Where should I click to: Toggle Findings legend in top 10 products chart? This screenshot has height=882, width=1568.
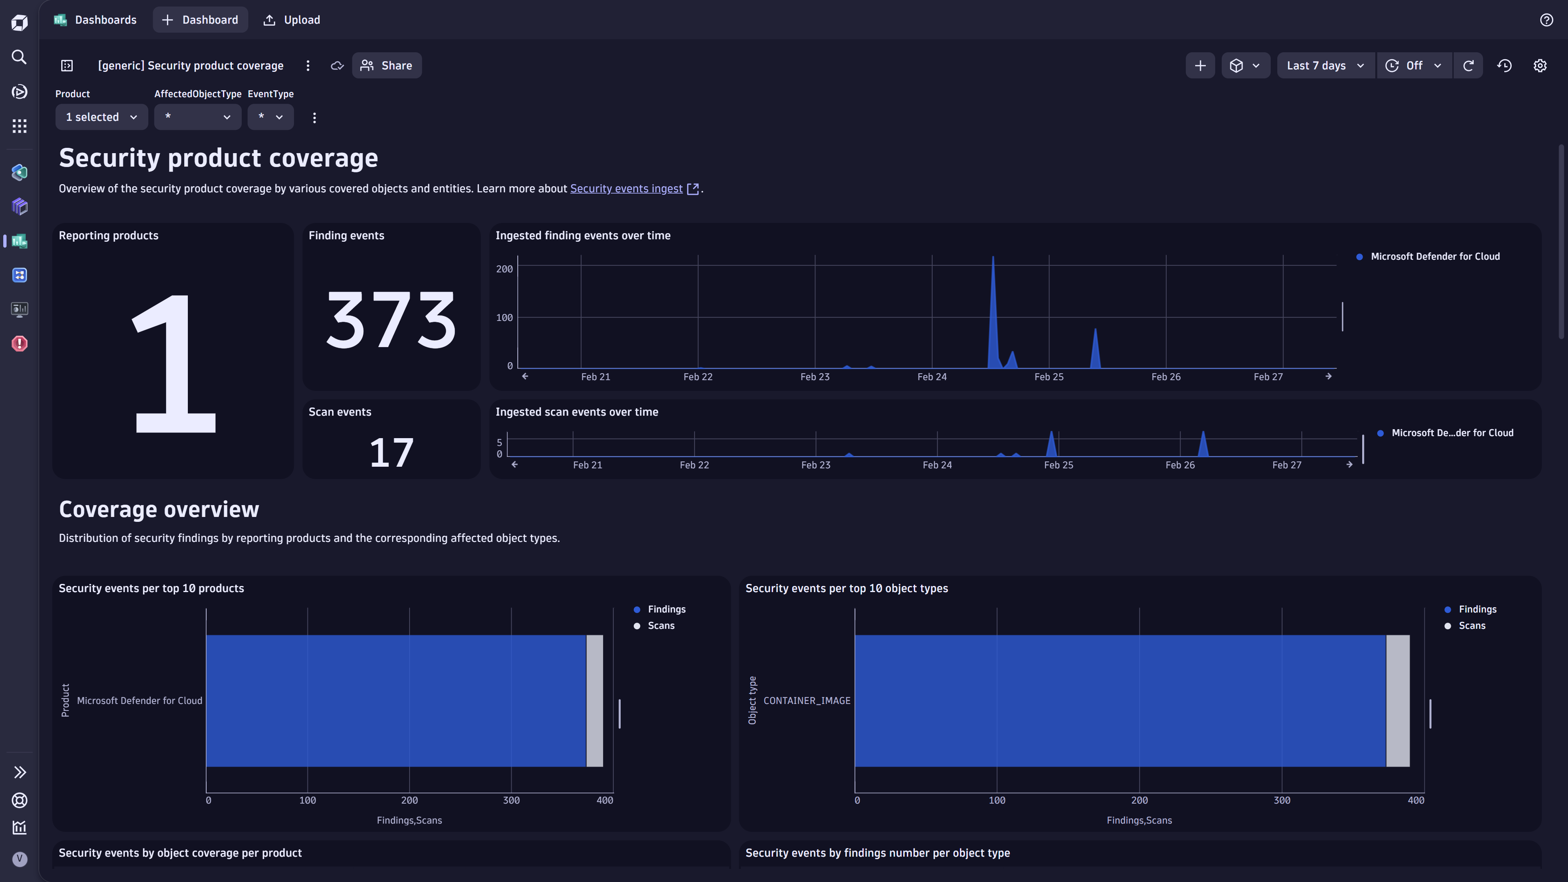(660, 610)
